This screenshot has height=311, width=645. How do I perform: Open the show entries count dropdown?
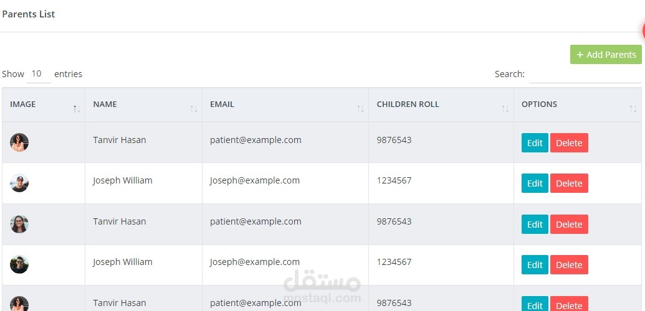point(37,74)
